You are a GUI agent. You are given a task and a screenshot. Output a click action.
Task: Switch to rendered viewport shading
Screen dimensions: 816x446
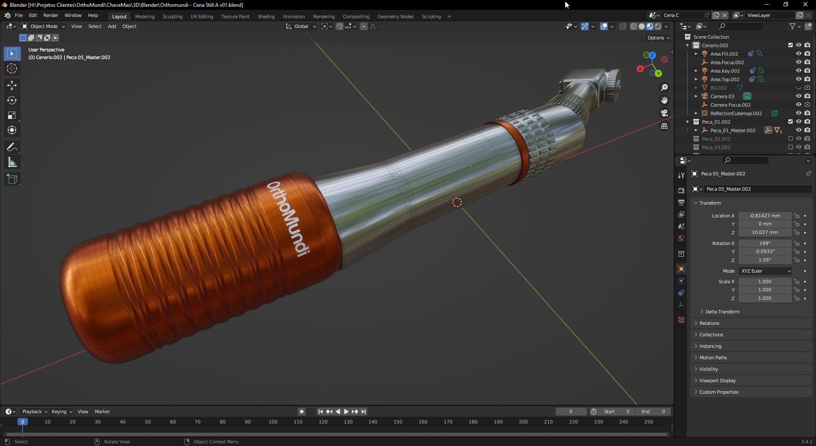pos(658,26)
